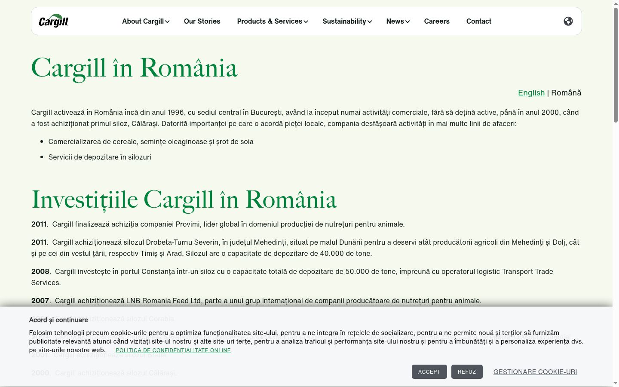The image size is (619, 387).
Task: Click the 'Acord și continuare' cookie title
Action: tap(58, 320)
